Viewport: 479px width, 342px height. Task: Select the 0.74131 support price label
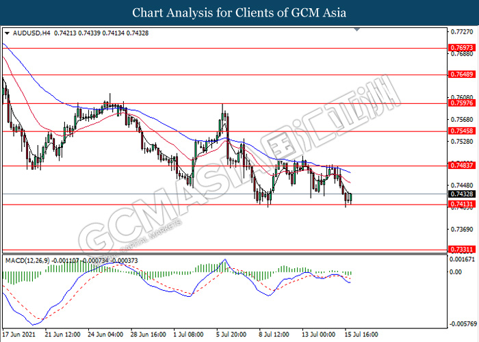[x=462, y=205]
